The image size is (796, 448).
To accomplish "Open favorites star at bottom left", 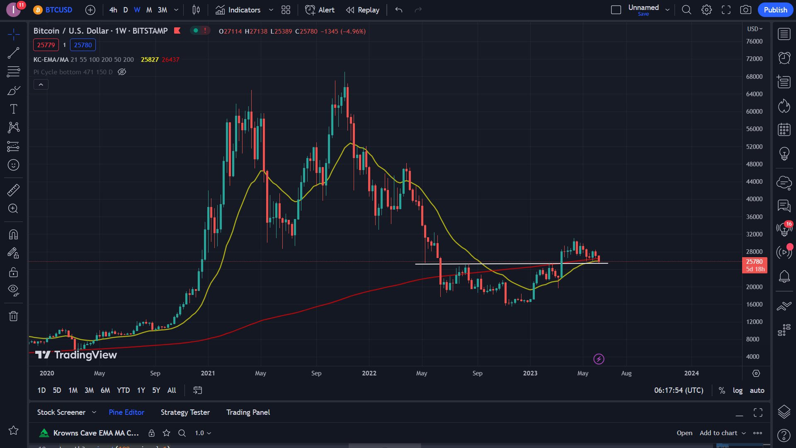I will (x=14, y=430).
